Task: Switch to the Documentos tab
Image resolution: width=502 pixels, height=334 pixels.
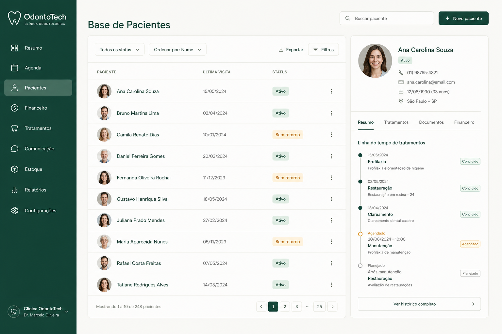Action: pos(431,122)
